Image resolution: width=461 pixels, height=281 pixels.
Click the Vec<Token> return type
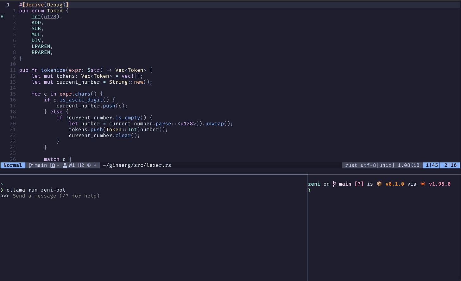[x=131, y=70]
